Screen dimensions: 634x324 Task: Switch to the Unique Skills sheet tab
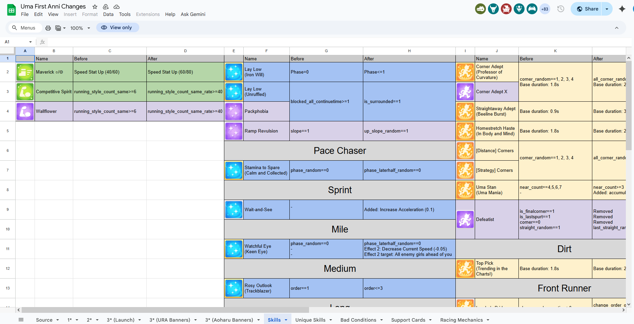click(310, 320)
